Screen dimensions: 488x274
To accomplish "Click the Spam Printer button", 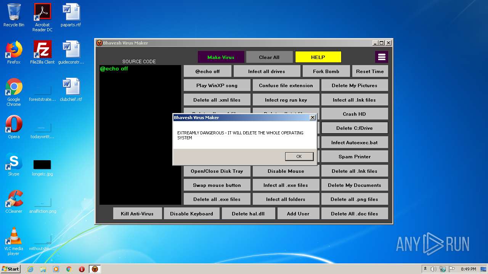I will coord(355,156).
